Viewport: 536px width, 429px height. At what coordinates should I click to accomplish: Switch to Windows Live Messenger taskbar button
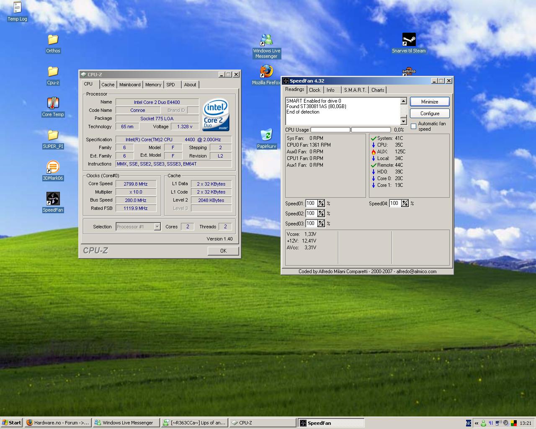coord(126,423)
